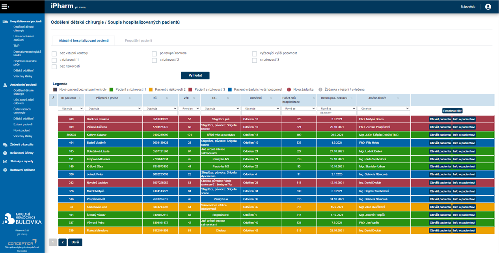Click the Hospitalizovaní pacienti bed icon
The image size is (499, 253).
[x=5, y=22]
